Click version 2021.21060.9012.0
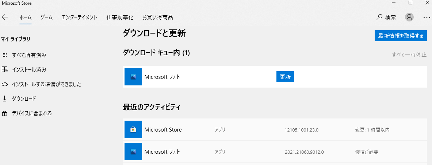Viewport: 432px width, 165px height. pyautogui.click(x=304, y=152)
